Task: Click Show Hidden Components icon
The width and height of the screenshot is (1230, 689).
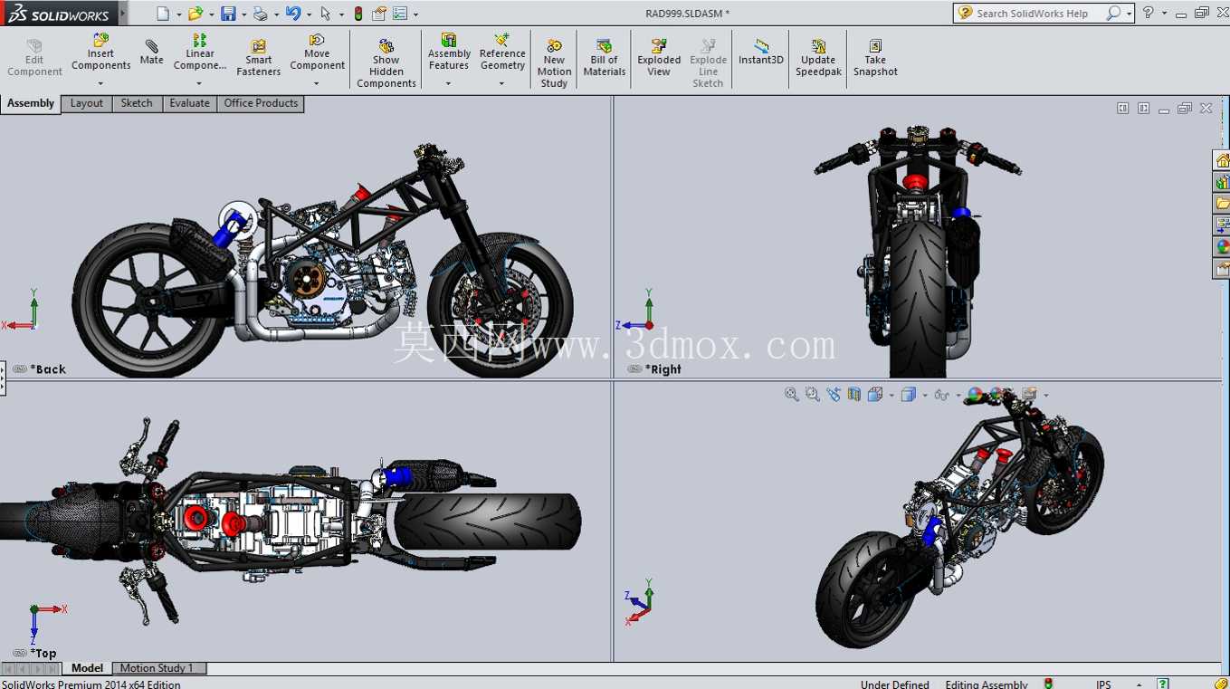Action: coord(386,45)
